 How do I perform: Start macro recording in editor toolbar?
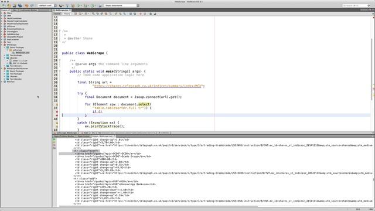pos(141,14)
